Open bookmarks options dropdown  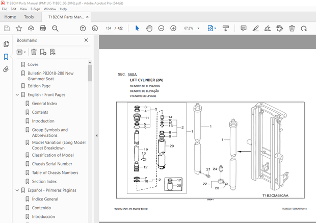pyautogui.click(x=21, y=52)
